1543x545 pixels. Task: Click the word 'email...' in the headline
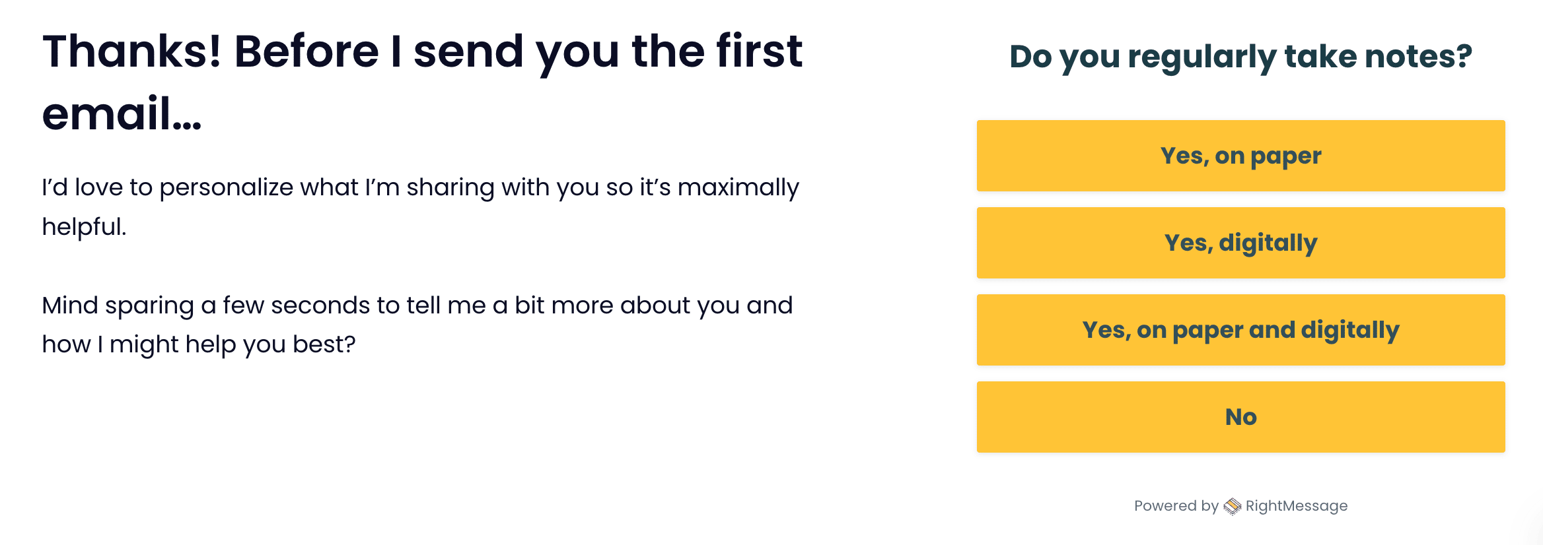tap(122, 113)
